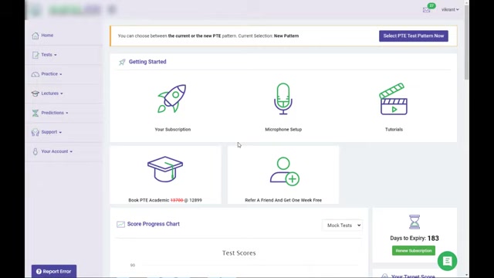This screenshot has width=494, height=278.
Task: Click the Your Account person icon
Action: (36, 151)
